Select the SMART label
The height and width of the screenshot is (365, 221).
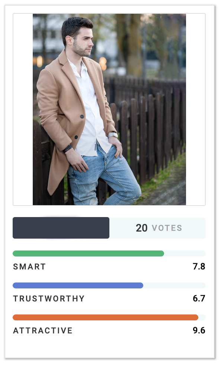(29, 267)
